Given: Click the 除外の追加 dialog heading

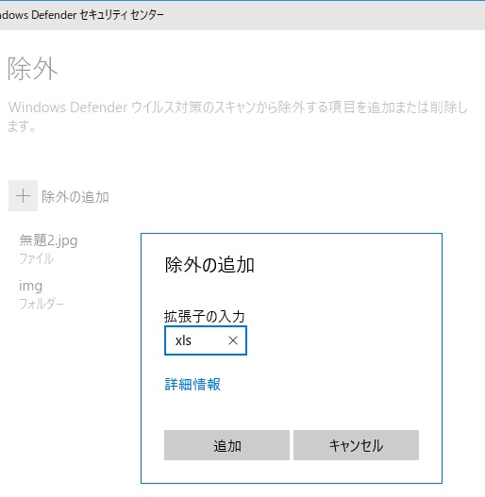Looking at the screenshot, I should (x=209, y=265).
